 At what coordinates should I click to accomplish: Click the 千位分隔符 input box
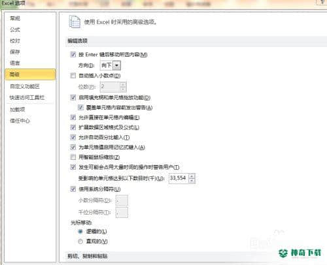pyautogui.click(x=122, y=212)
